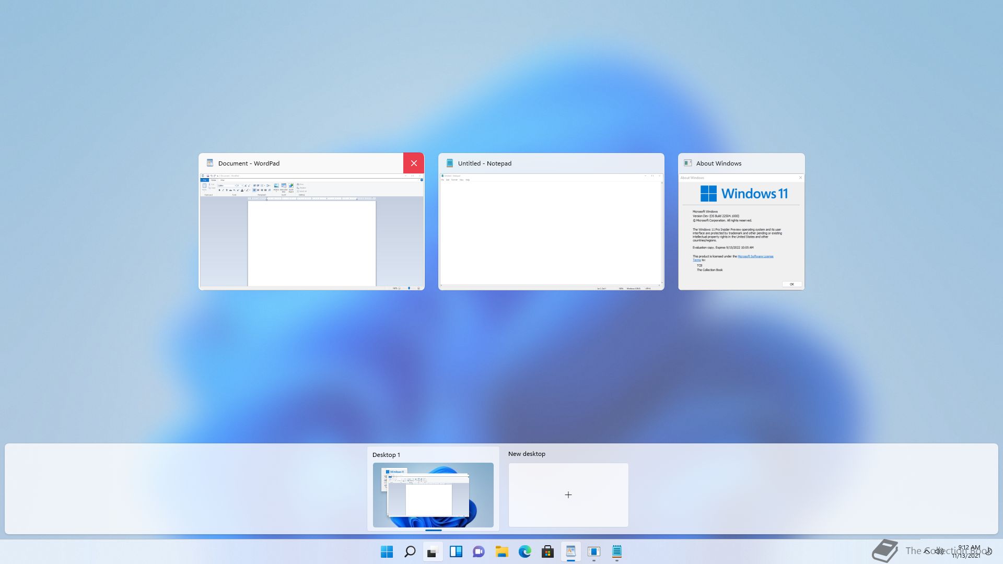The width and height of the screenshot is (1003, 564).
Task: Click the Task View taskbar button
Action: point(433,551)
